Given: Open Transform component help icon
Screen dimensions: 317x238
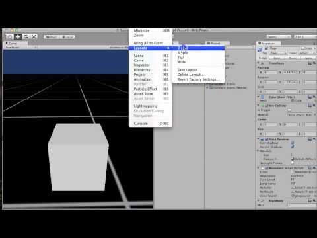Looking at the screenshot, I should 310,63.
